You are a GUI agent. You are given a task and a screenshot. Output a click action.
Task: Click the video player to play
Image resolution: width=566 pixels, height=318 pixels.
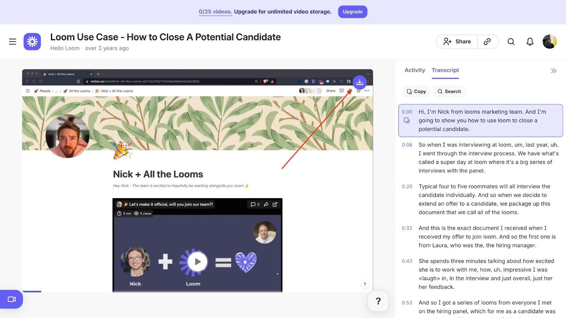tap(197, 181)
